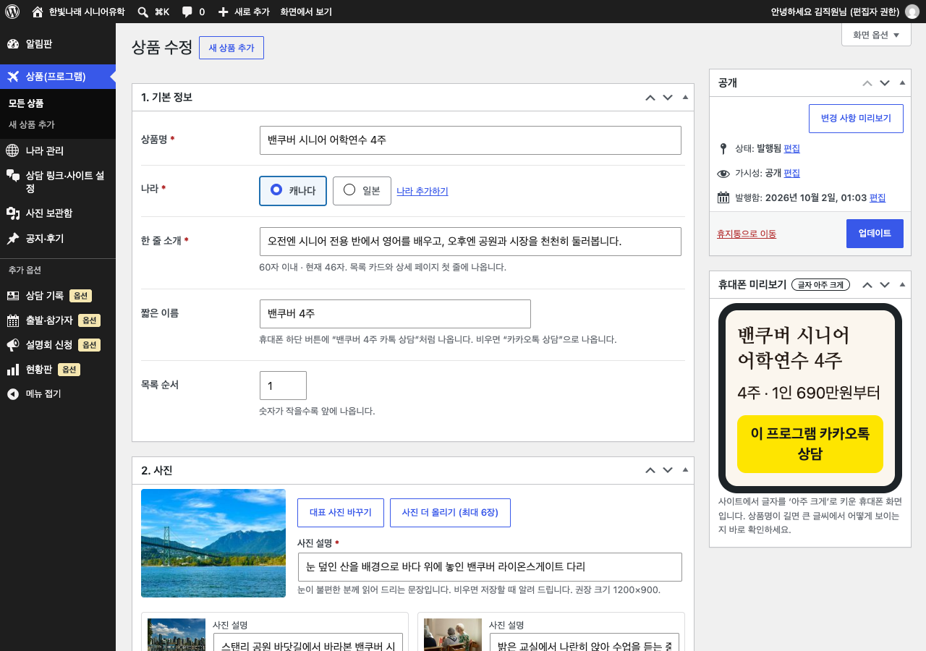926x651 pixels.
Task: Click the 설명회 신청 megaphone icon
Action: pos(13,345)
